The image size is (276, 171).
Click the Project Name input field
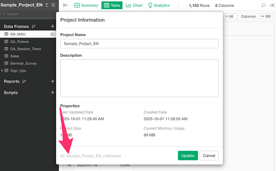[x=139, y=44]
